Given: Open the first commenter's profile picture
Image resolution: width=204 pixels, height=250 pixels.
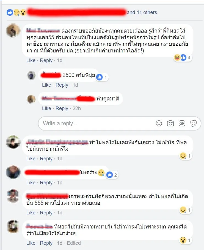Looking at the screenshot, I should tap(13, 30).
